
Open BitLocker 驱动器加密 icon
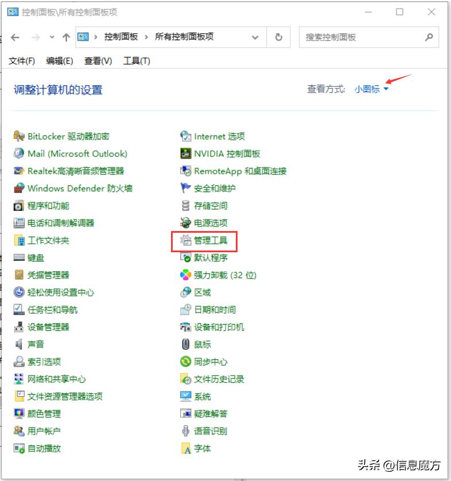pos(19,136)
